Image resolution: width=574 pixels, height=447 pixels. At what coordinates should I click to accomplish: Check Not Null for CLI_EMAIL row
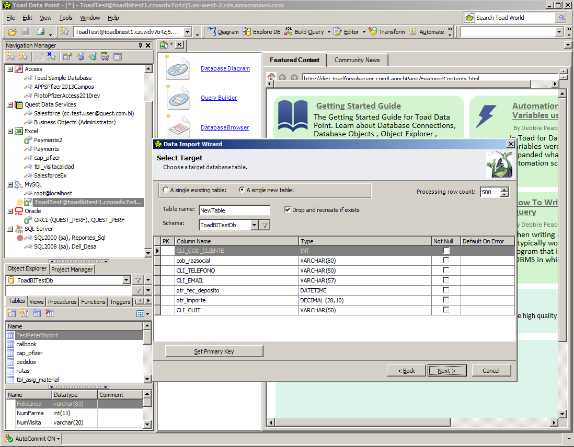coord(446,280)
